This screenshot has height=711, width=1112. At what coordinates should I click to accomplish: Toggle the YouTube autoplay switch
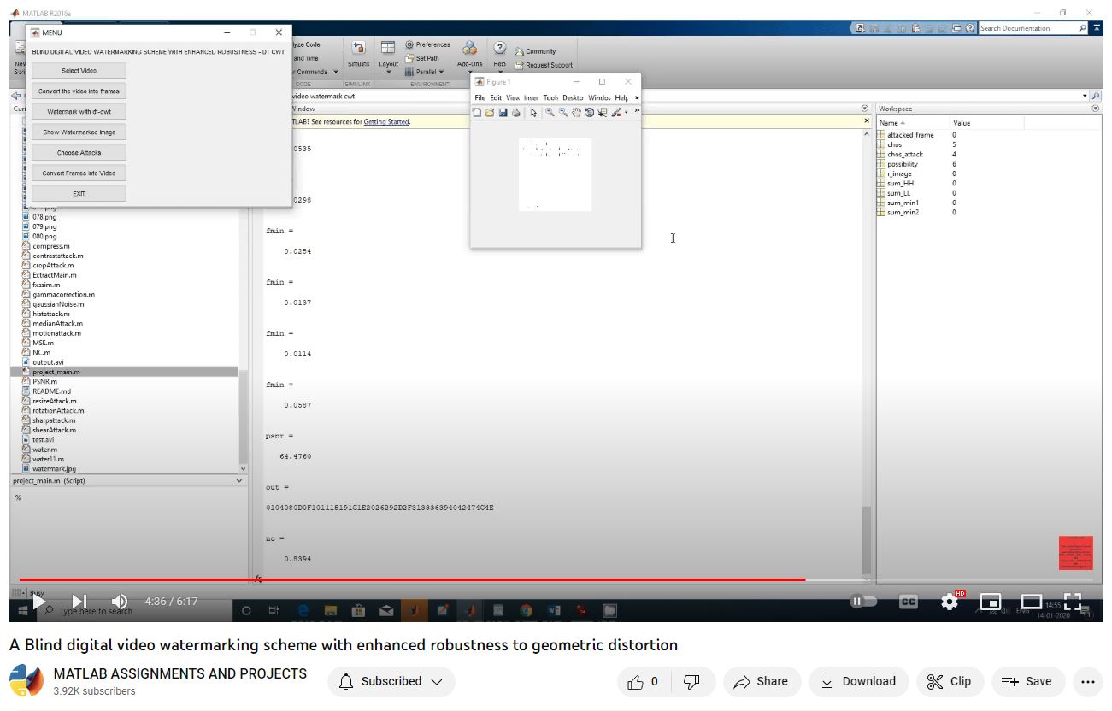click(x=863, y=602)
